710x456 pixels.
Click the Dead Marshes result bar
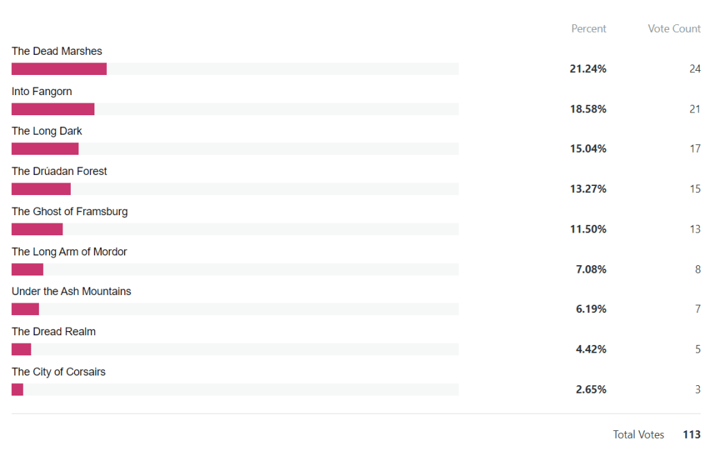point(59,69)
